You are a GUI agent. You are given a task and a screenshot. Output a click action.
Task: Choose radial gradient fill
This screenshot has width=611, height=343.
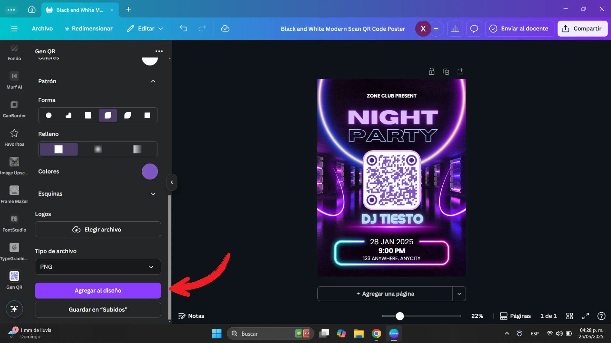98,149
